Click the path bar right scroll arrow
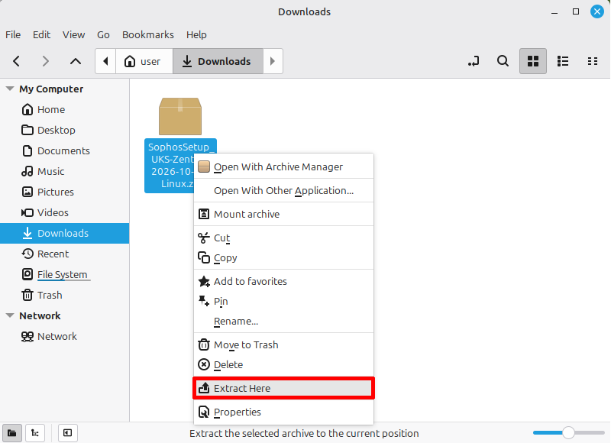 tap(273, 61)
